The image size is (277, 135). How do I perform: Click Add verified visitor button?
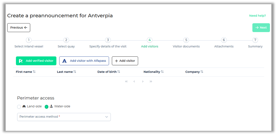pos(36,61)
